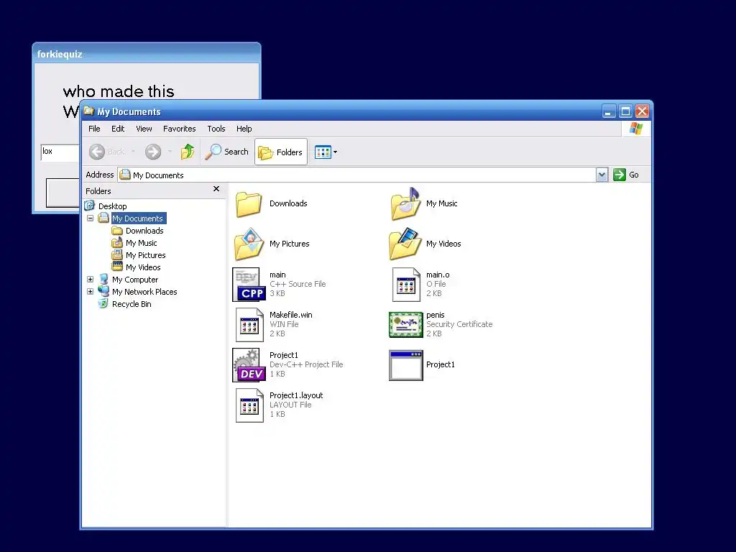Click the 'Project1.layout' file name

pyautogui.click(x=295, y=396)
